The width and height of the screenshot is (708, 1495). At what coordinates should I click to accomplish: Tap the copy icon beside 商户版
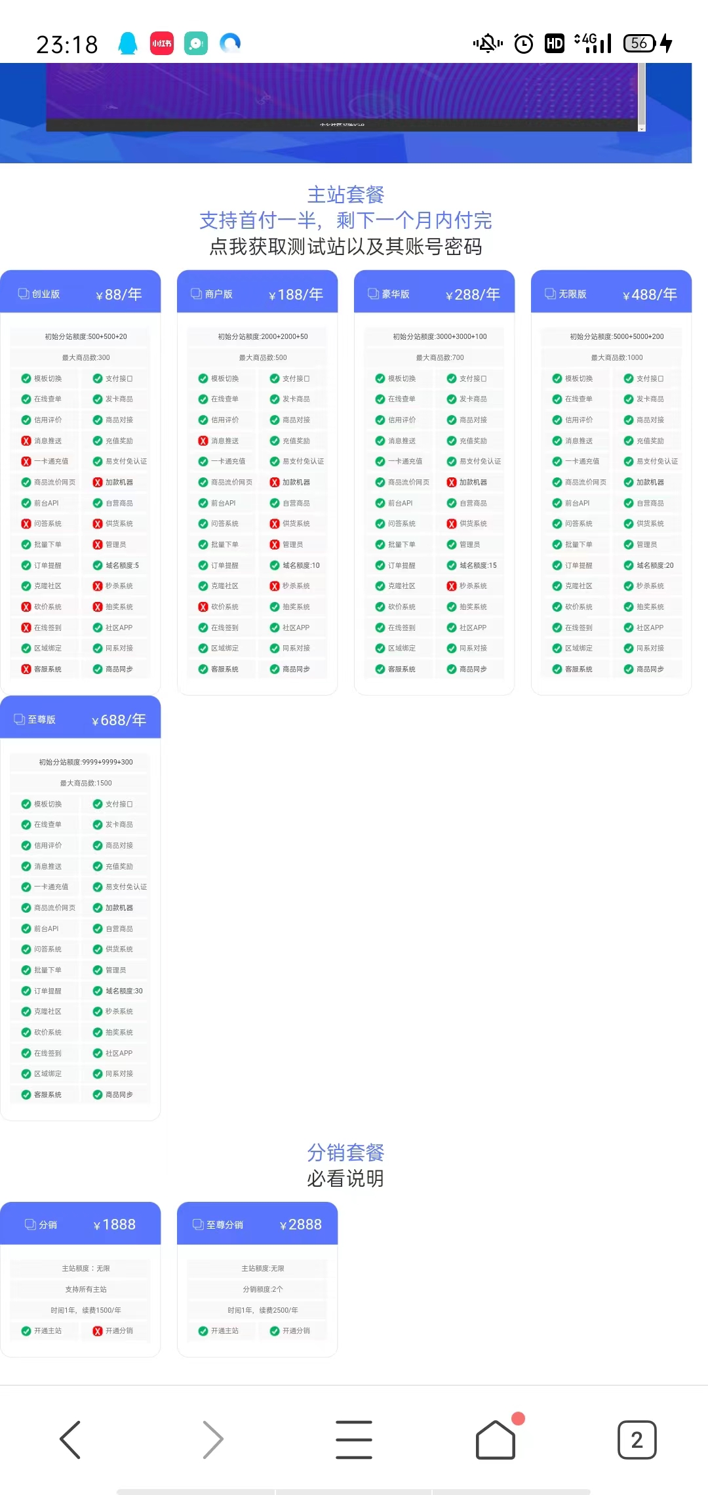pyautogui.click(x=196, y=294)
